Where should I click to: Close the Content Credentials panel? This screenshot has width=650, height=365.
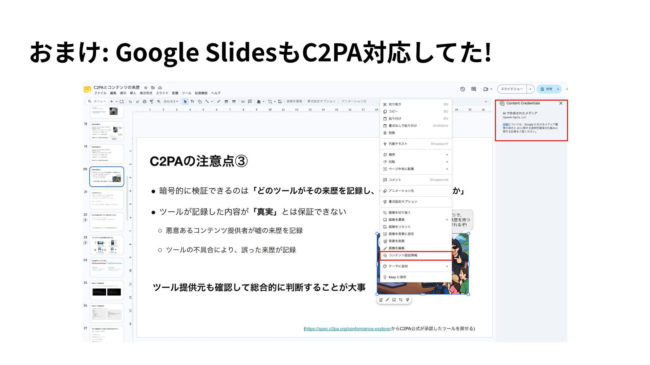(561, 103)
